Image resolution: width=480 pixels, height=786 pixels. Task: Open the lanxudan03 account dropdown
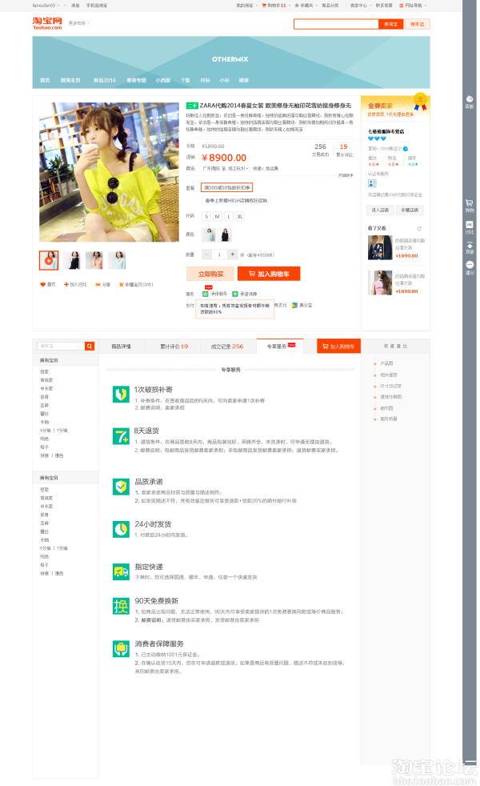click(46, 6)
